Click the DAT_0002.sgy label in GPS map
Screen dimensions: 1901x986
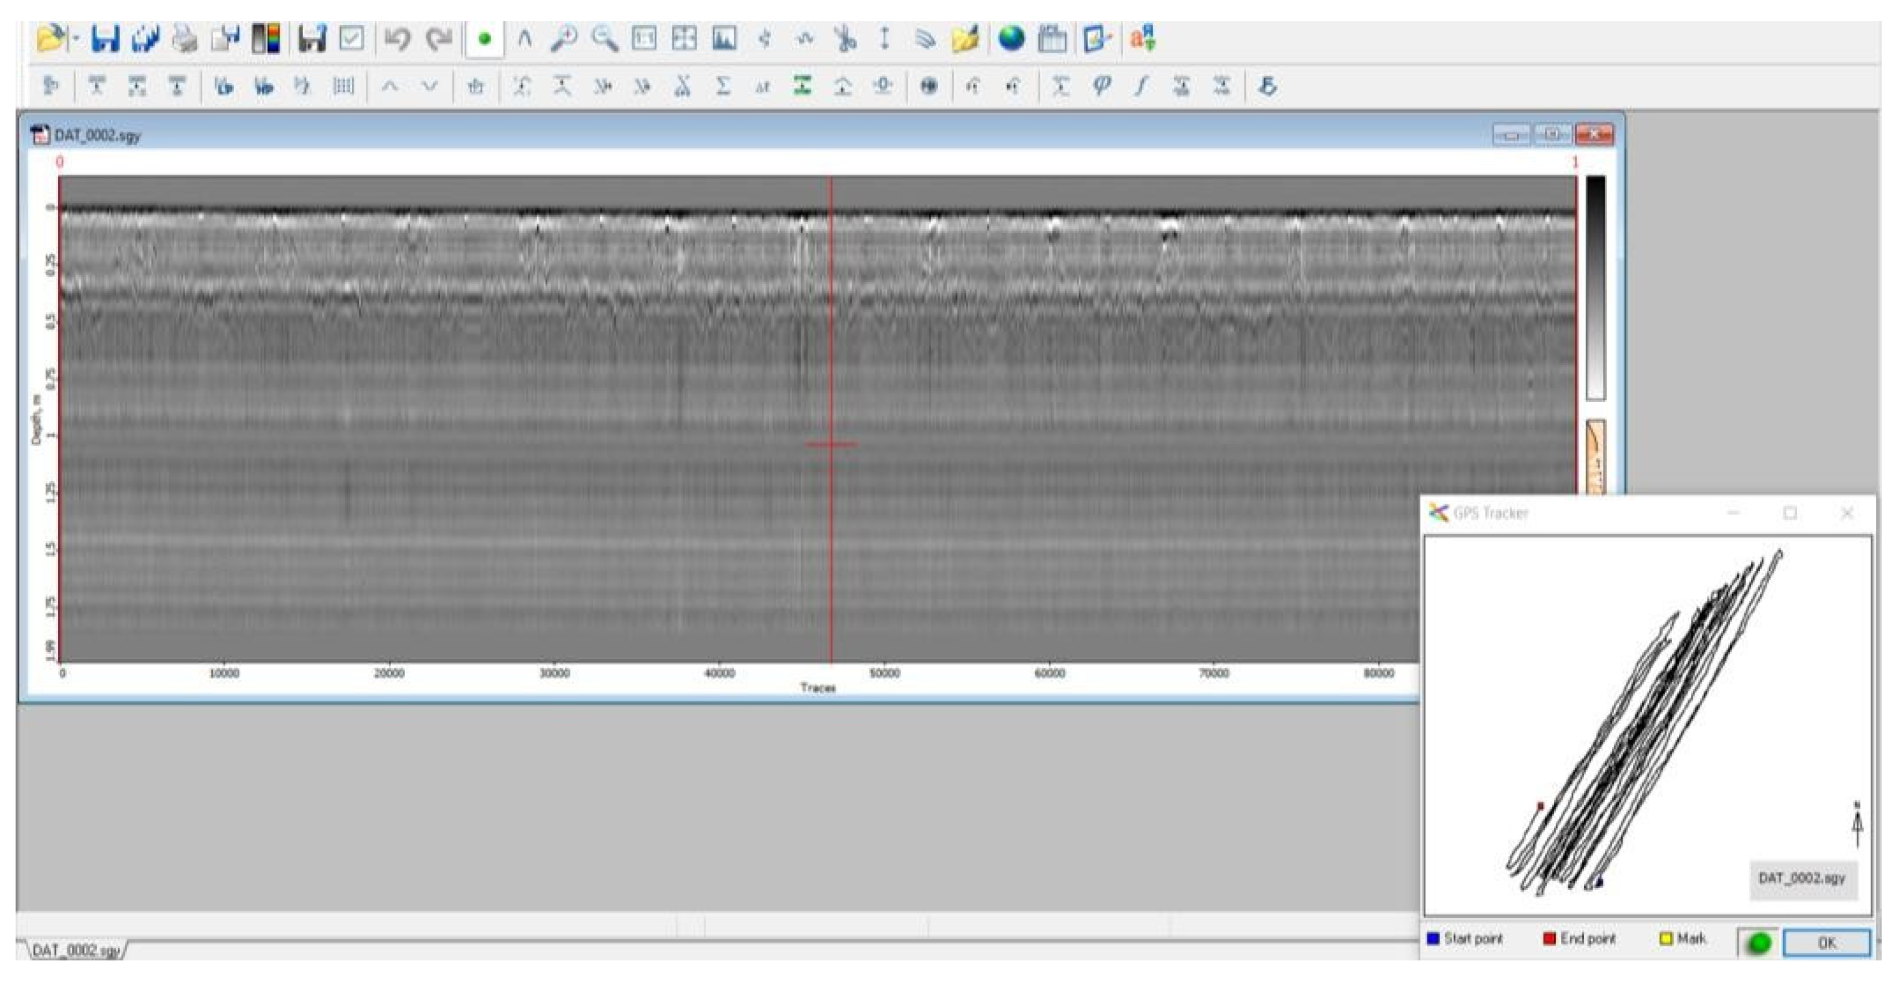pyautogui.click(x=1801, y=878)
